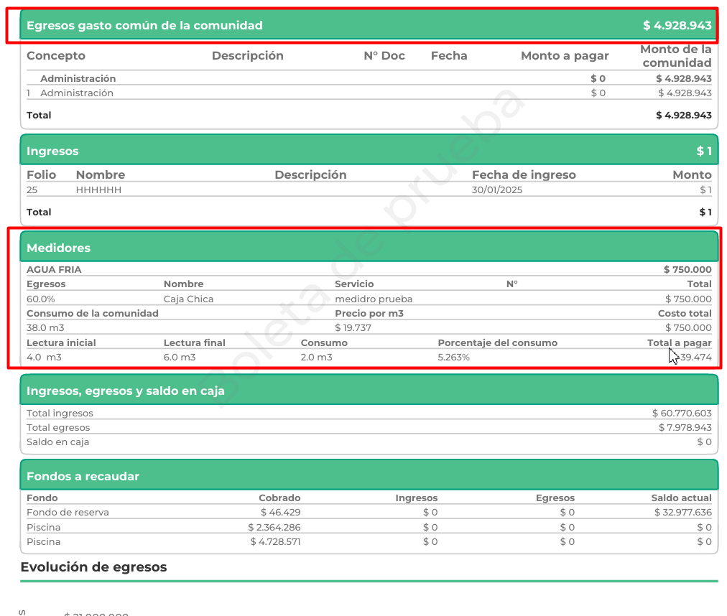Select the Piscina amount '$ 4.728.571'

click(275, 542)
